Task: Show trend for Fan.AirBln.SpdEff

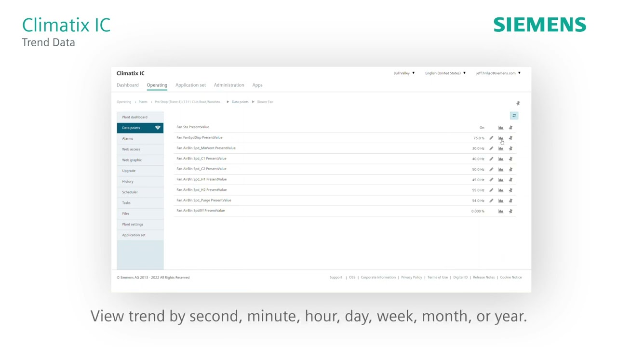Action: pos(501,211)
